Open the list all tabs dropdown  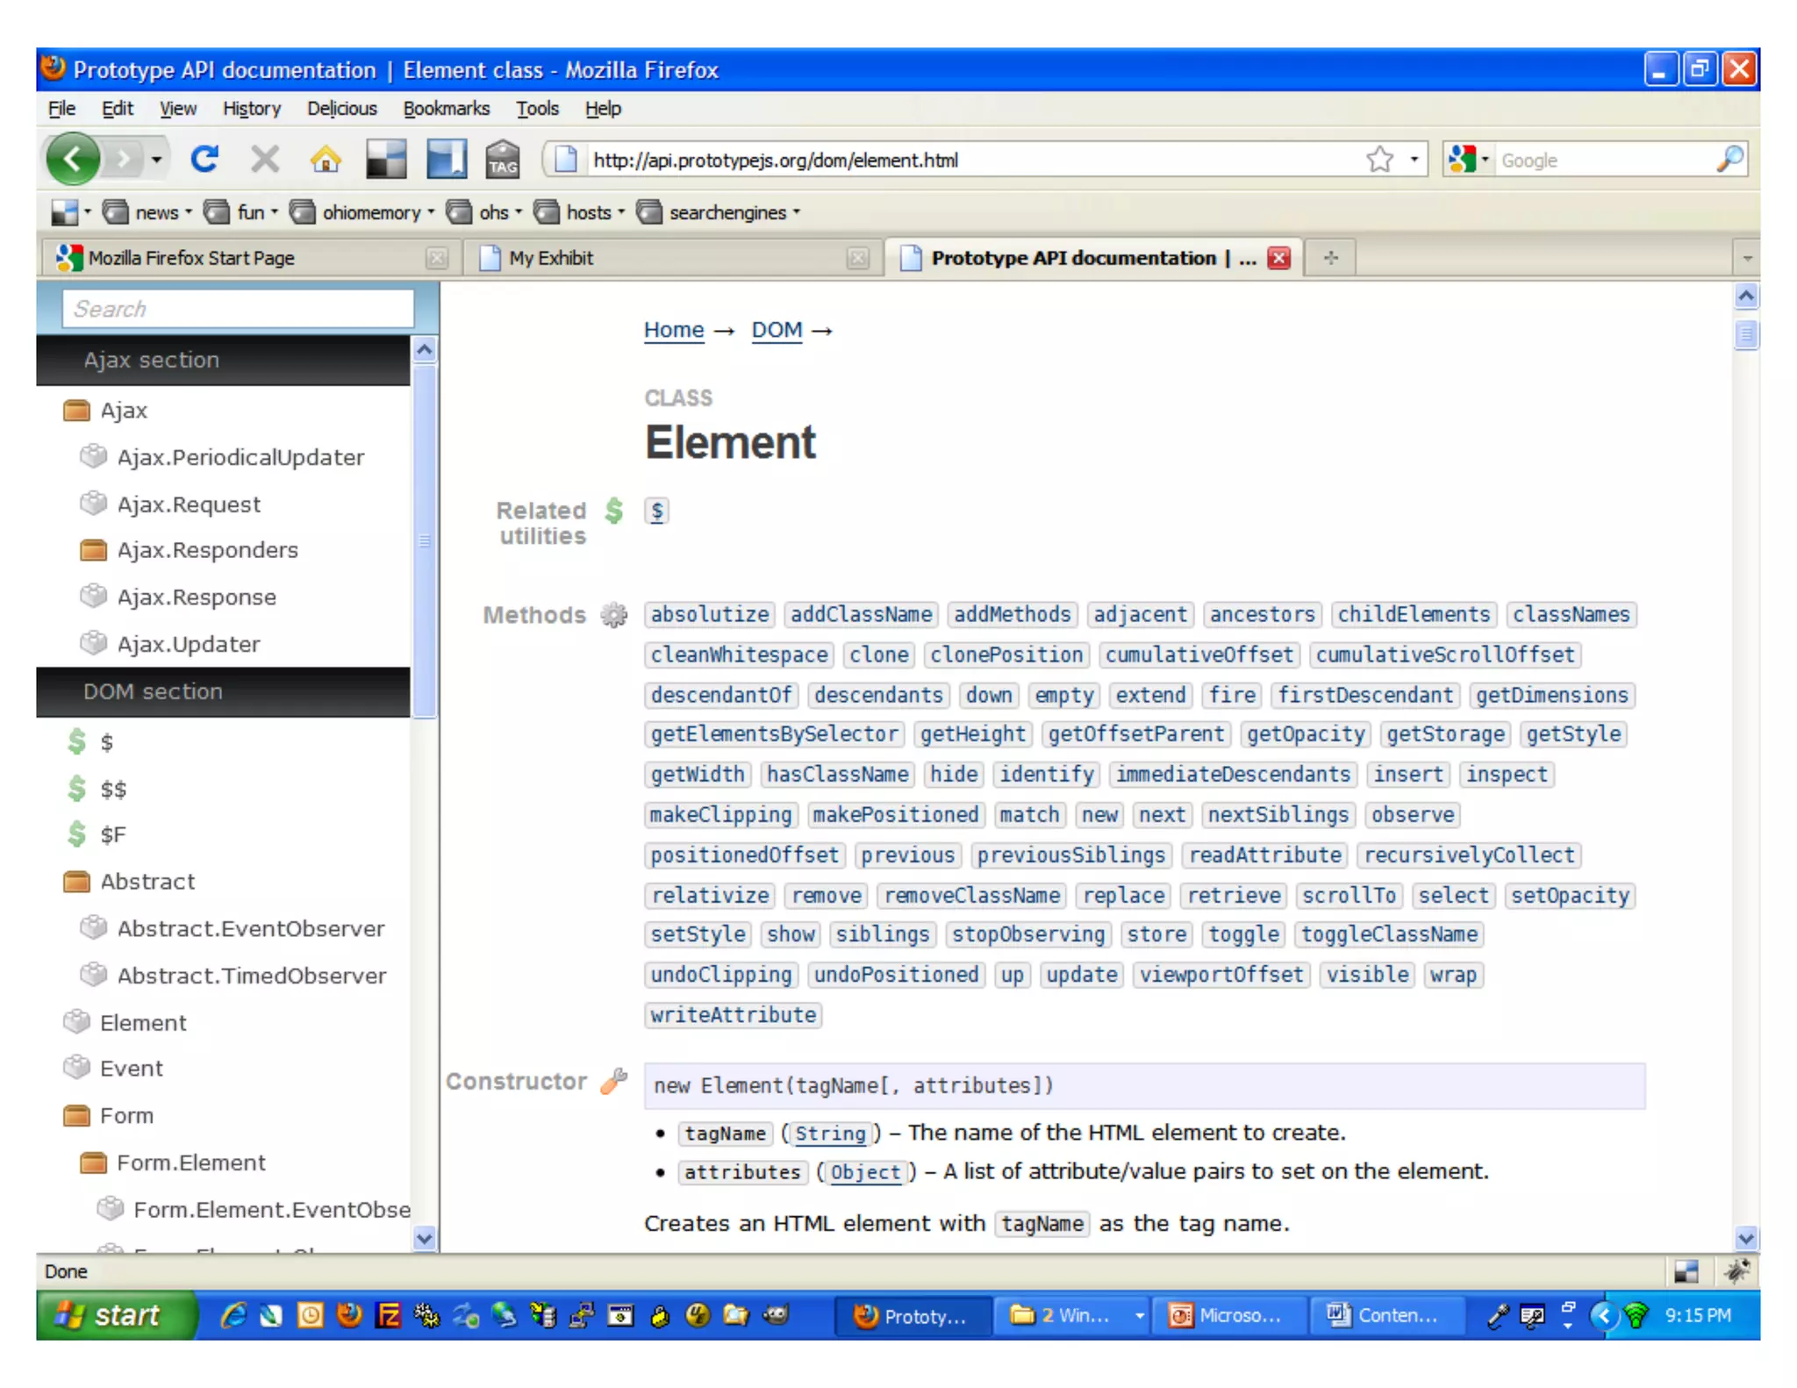click(x=1746, y=258)
